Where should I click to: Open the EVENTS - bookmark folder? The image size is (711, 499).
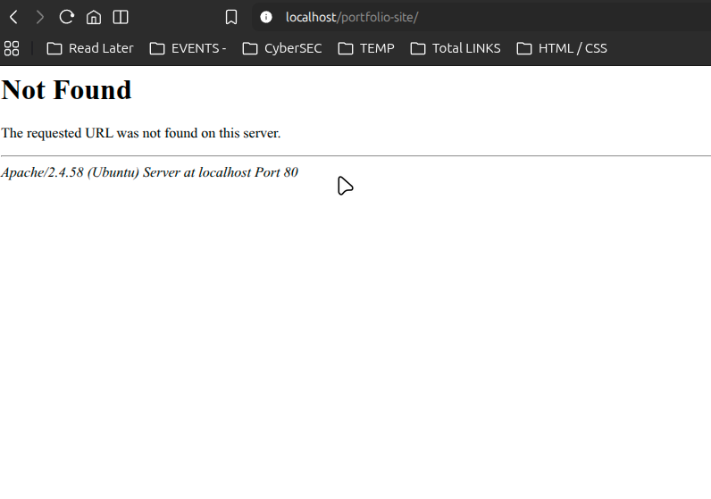click(x=188, y=48)
